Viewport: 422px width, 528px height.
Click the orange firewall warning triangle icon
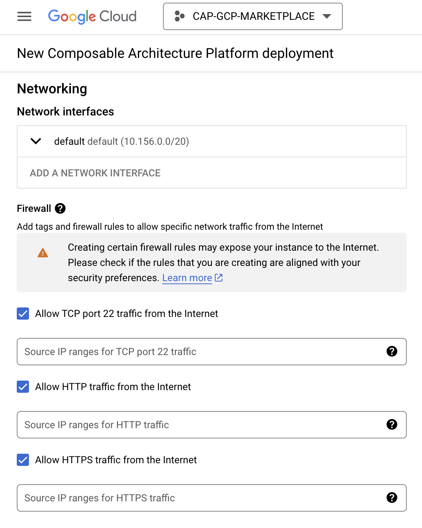[x=43, y=253]
